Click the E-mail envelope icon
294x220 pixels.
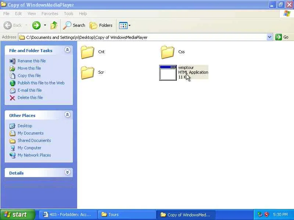pos(12,90)
